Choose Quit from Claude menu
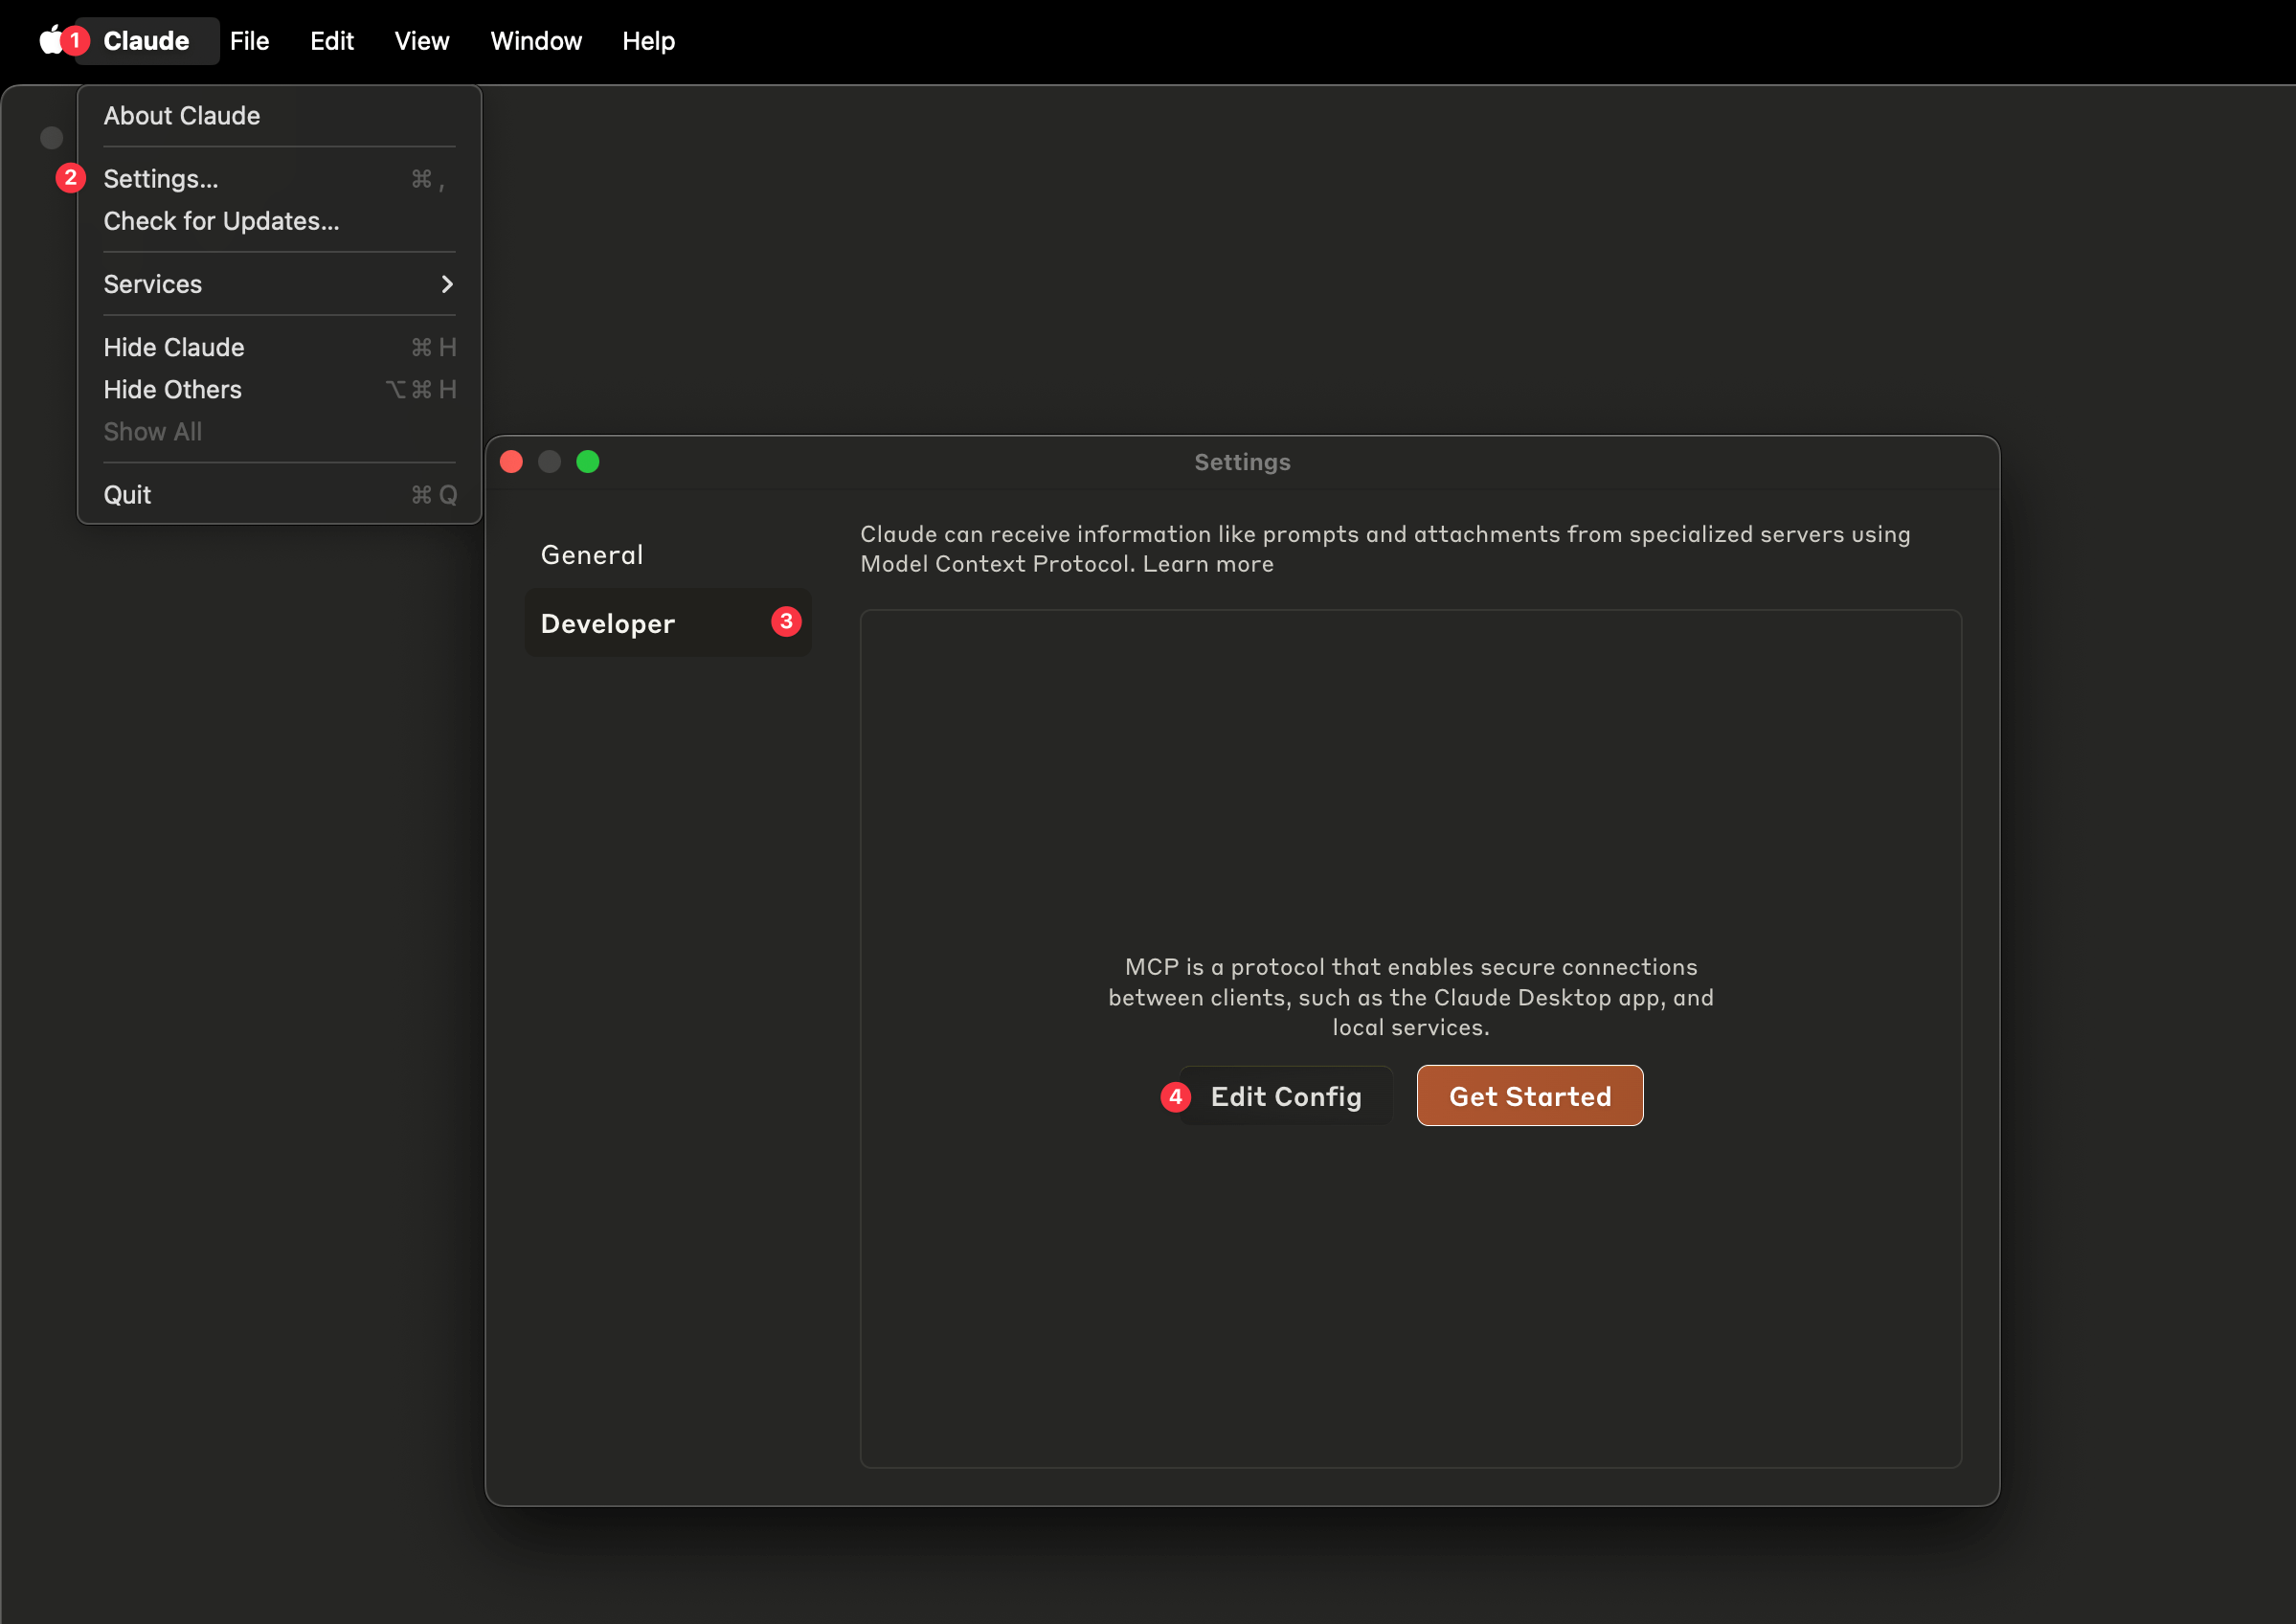This screenshot has width=2296, height=1624. [x=279, y=495]
